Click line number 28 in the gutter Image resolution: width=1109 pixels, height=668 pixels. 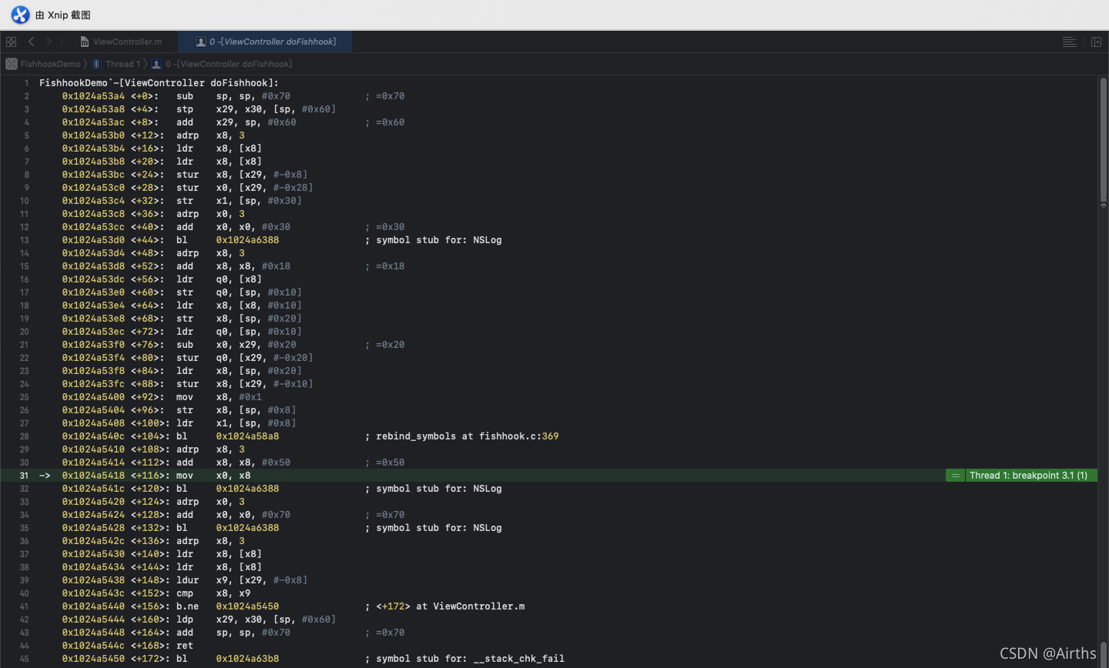25,436
